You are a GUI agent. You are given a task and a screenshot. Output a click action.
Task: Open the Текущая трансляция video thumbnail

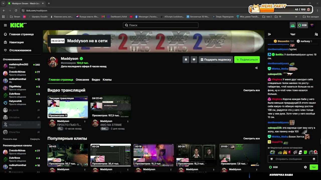68,107
